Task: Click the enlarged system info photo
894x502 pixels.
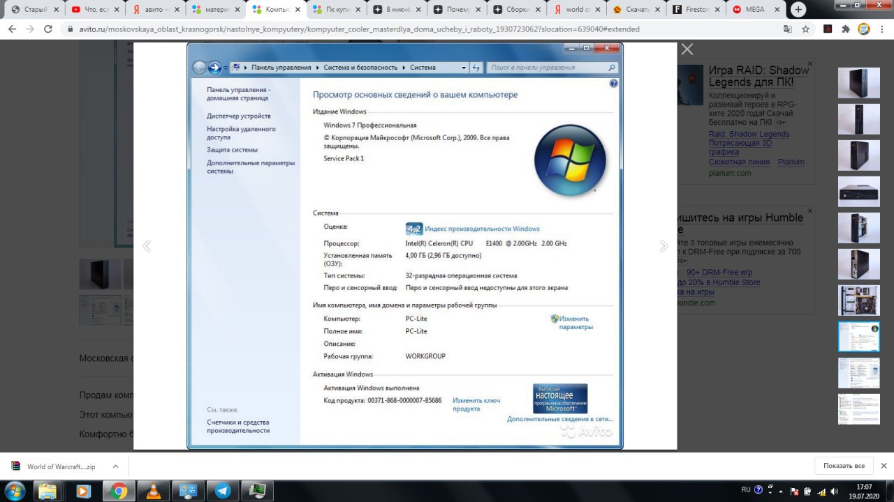Action: tap(405, 246)
